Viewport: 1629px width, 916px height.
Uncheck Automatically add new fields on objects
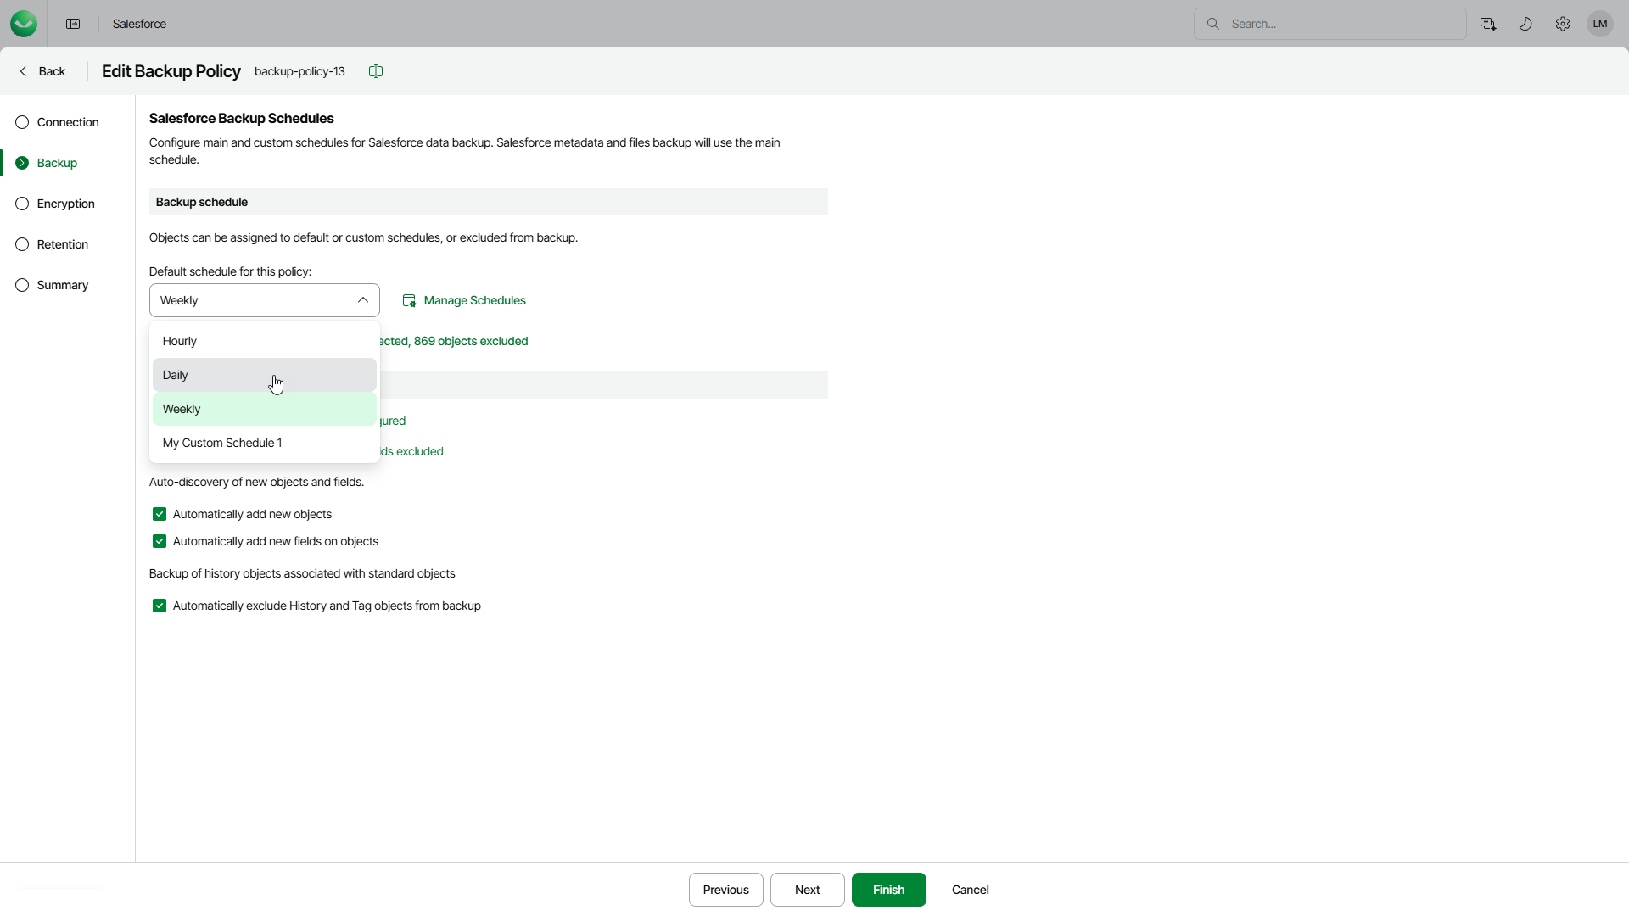point(160,542)
